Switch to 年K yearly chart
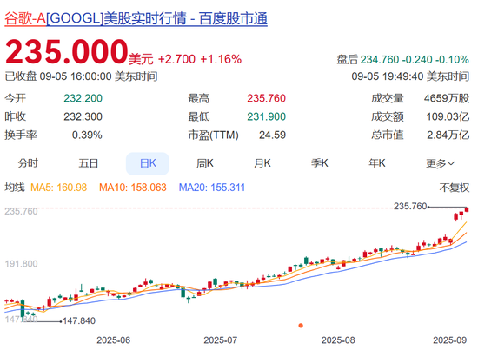478x350 pixels. [377, 163]
